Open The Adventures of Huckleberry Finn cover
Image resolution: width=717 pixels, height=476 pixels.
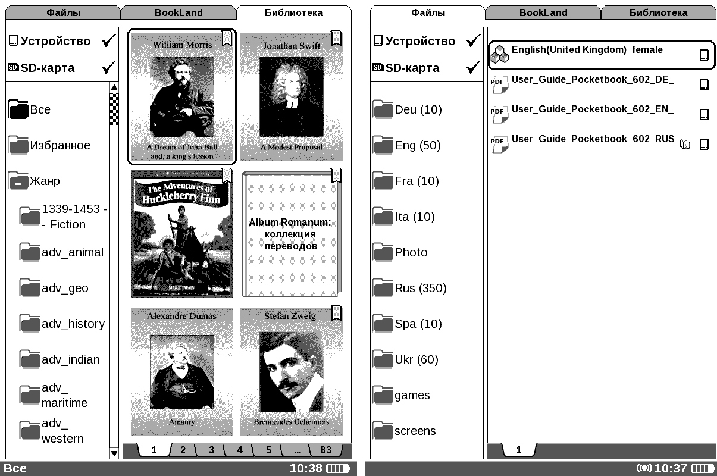coord(182,234)
